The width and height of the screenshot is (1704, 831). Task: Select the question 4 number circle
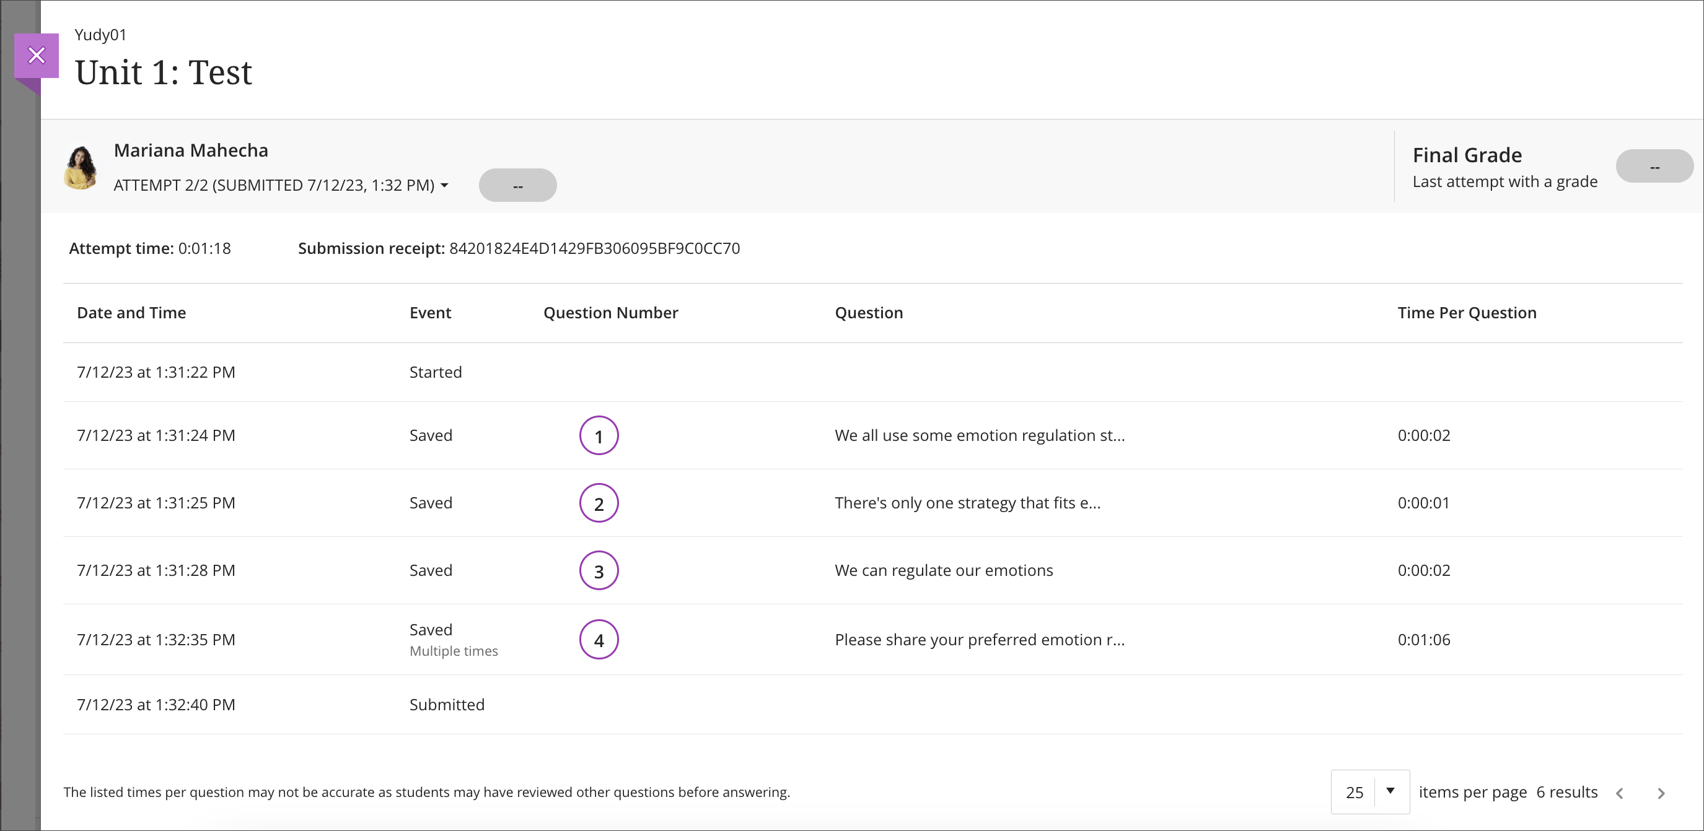599,638
